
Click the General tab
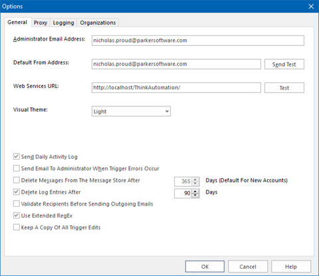coord(17,22)
